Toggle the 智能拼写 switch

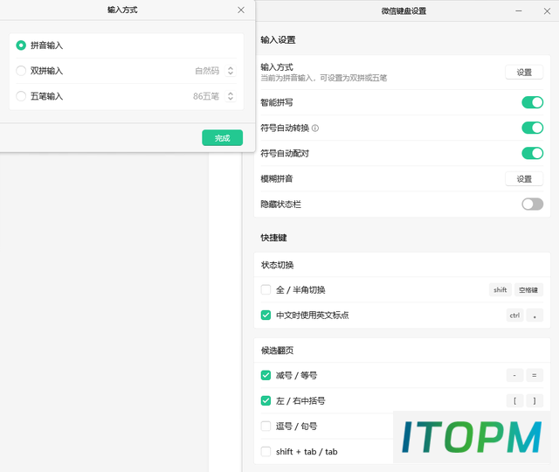pos(532,102)
